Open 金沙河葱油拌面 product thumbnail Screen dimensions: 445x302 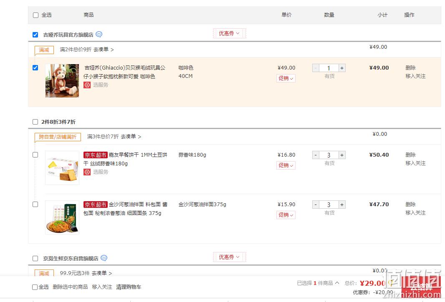coord(62,217)
